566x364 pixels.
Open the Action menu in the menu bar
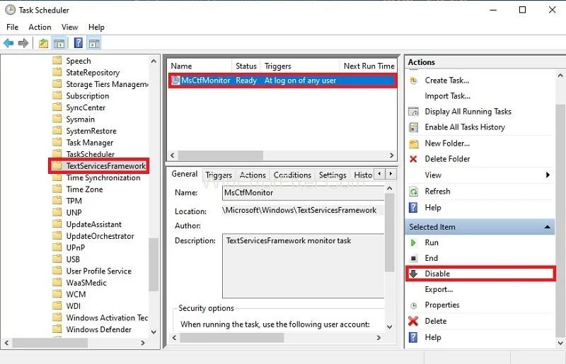coord(40,27)
